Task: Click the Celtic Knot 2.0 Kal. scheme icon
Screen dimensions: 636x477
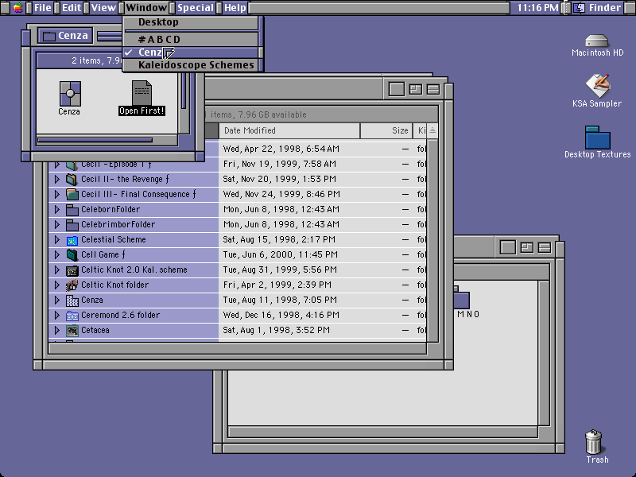Action: pyautogui.click(x=72, y=270)
